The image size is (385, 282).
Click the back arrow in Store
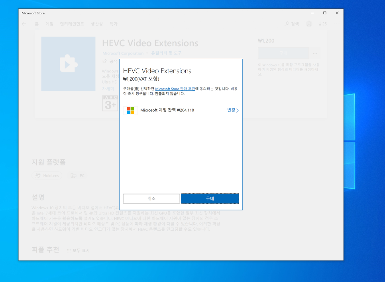[24, 24]
